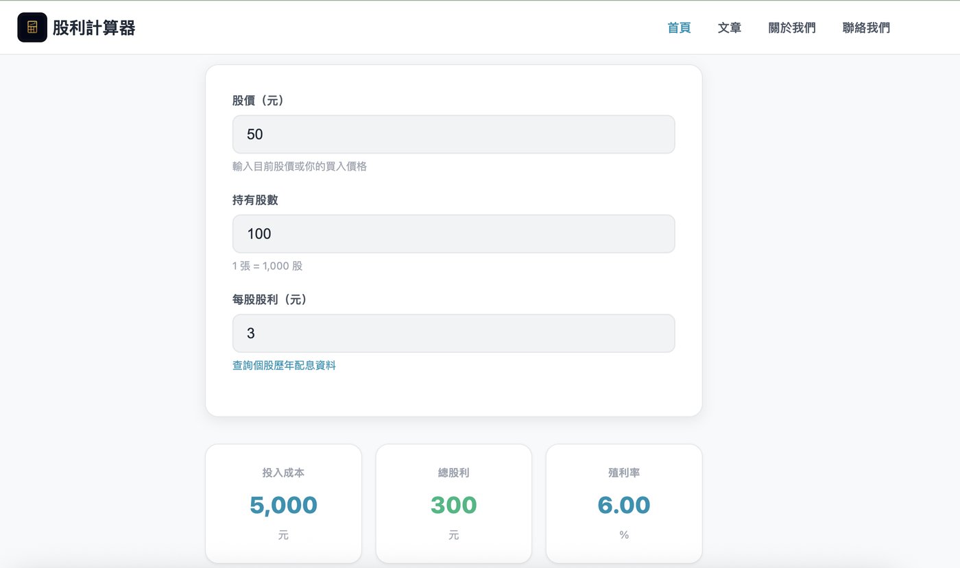Viewport: 960px width, 568px height.
Task: Navigate to 聯絡我們
Action: click(866, 27)
